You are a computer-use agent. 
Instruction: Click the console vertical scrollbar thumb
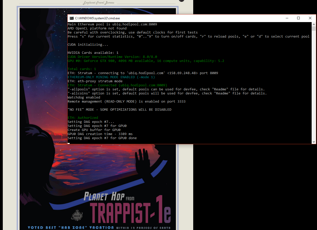(x=314, y=28)
